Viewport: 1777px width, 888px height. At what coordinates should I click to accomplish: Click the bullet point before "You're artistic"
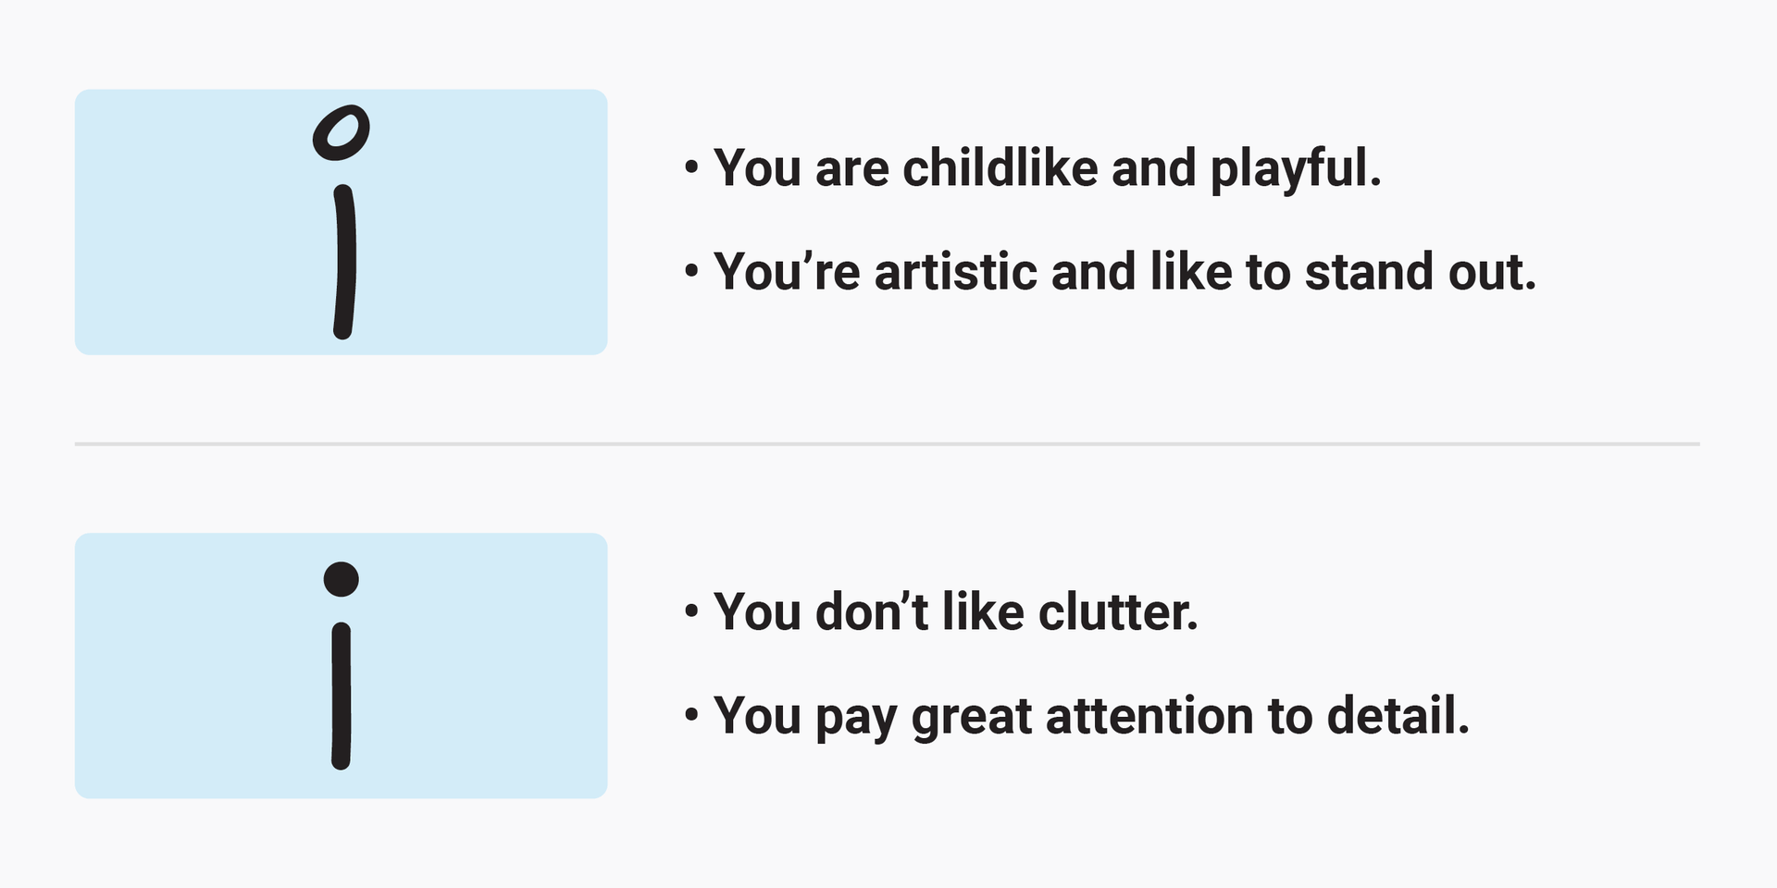[x=691, y=272]
